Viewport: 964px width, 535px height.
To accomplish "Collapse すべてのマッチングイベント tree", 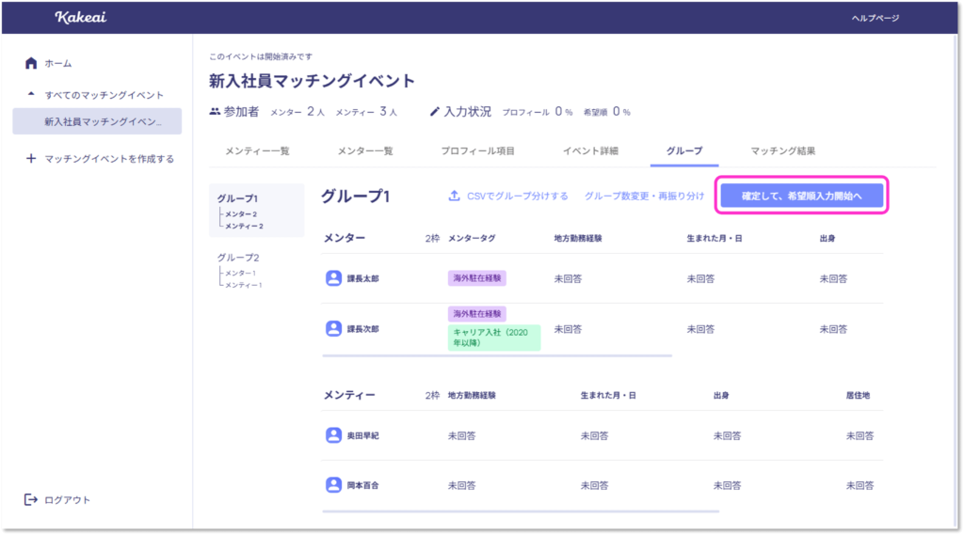I will 31,95.
